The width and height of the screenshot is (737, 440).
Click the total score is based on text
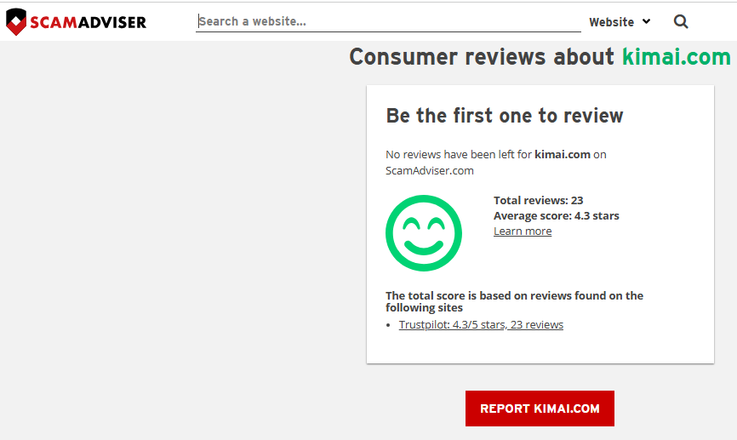pyautogui.click(x=514, y=301)
